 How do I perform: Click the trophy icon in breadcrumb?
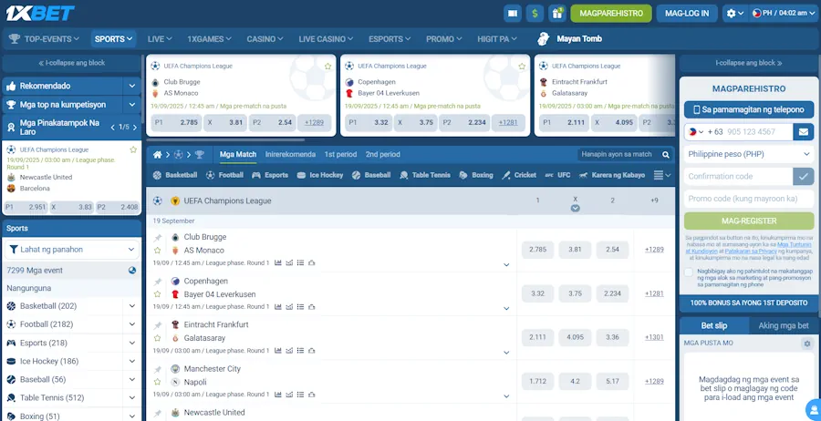pyautogui.click(x=200, y=155)
